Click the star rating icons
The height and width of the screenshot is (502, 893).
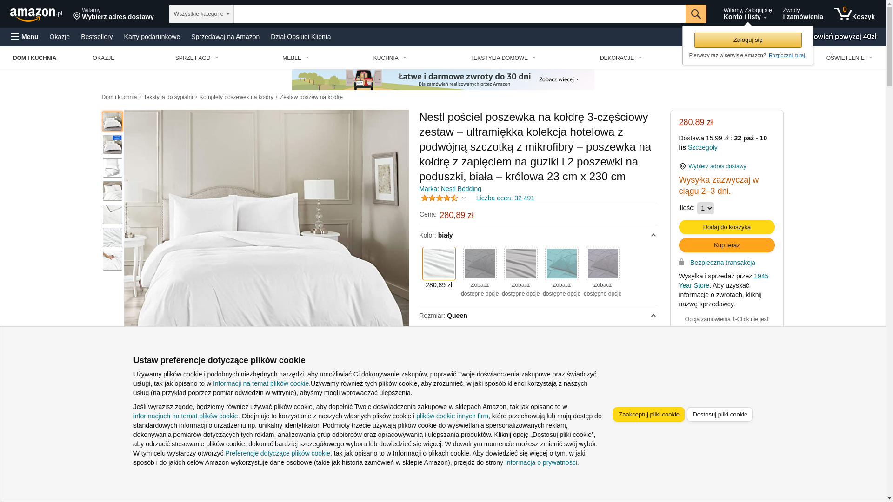point(440,198)
